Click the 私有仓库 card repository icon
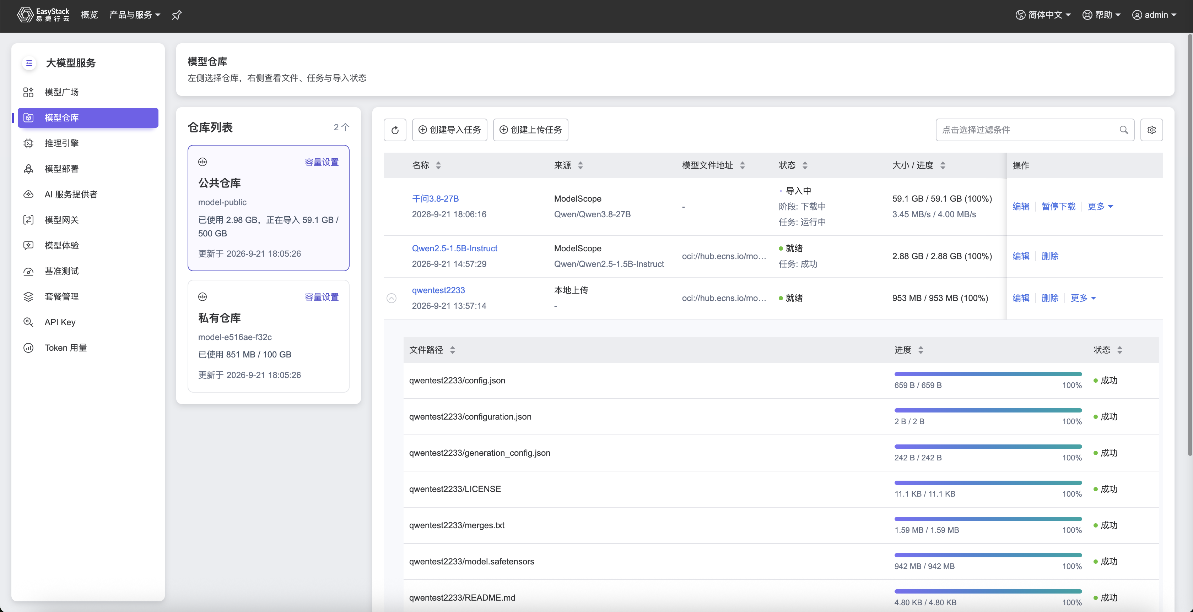 (203, 297)
